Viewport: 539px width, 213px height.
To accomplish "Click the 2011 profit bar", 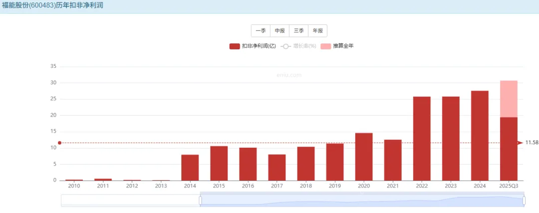I will [x=103, y=180].
